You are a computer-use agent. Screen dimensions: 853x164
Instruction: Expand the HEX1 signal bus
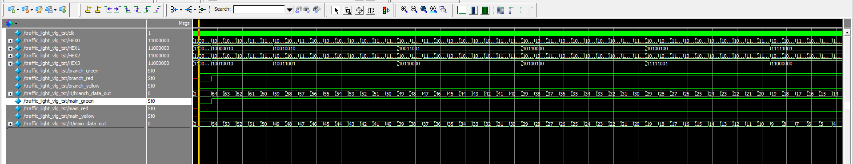click(10, 48)
